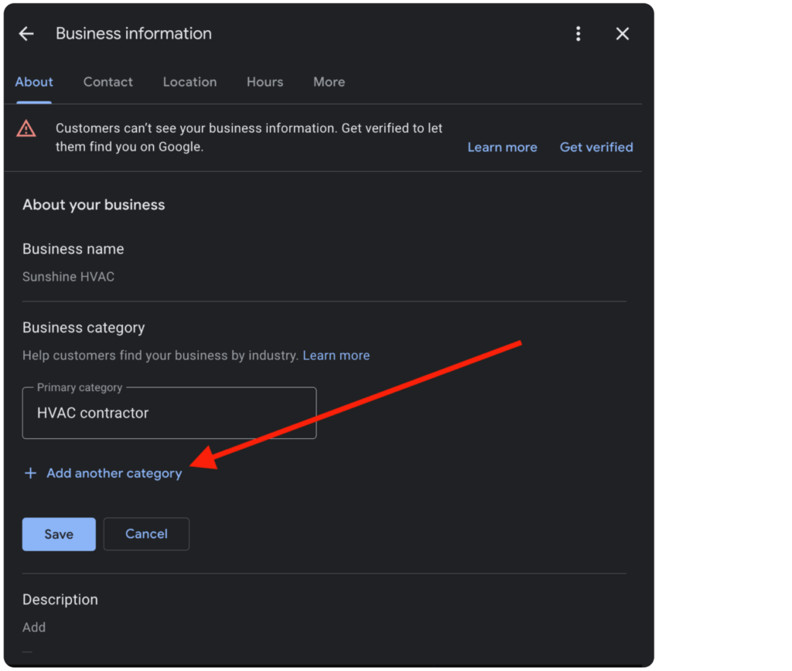Select the Hours tab

pyautogui.click(x=265, y=82)
